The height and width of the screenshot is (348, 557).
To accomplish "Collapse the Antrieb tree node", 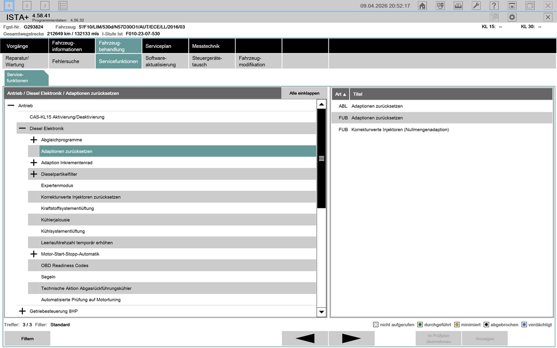I will tap(11, 105).
